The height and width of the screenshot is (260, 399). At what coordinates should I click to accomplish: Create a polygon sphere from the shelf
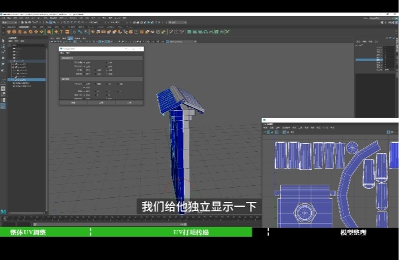8,32
